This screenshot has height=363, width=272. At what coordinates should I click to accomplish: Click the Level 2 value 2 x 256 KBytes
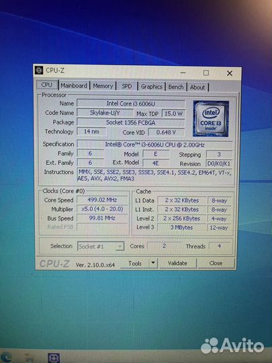point(182,218)
